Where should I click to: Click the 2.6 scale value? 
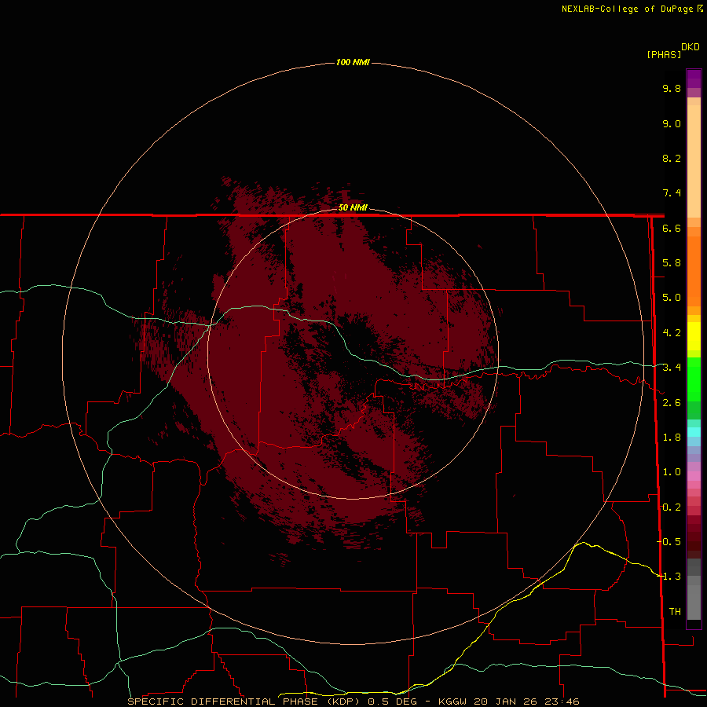click(x=672, y=403)
